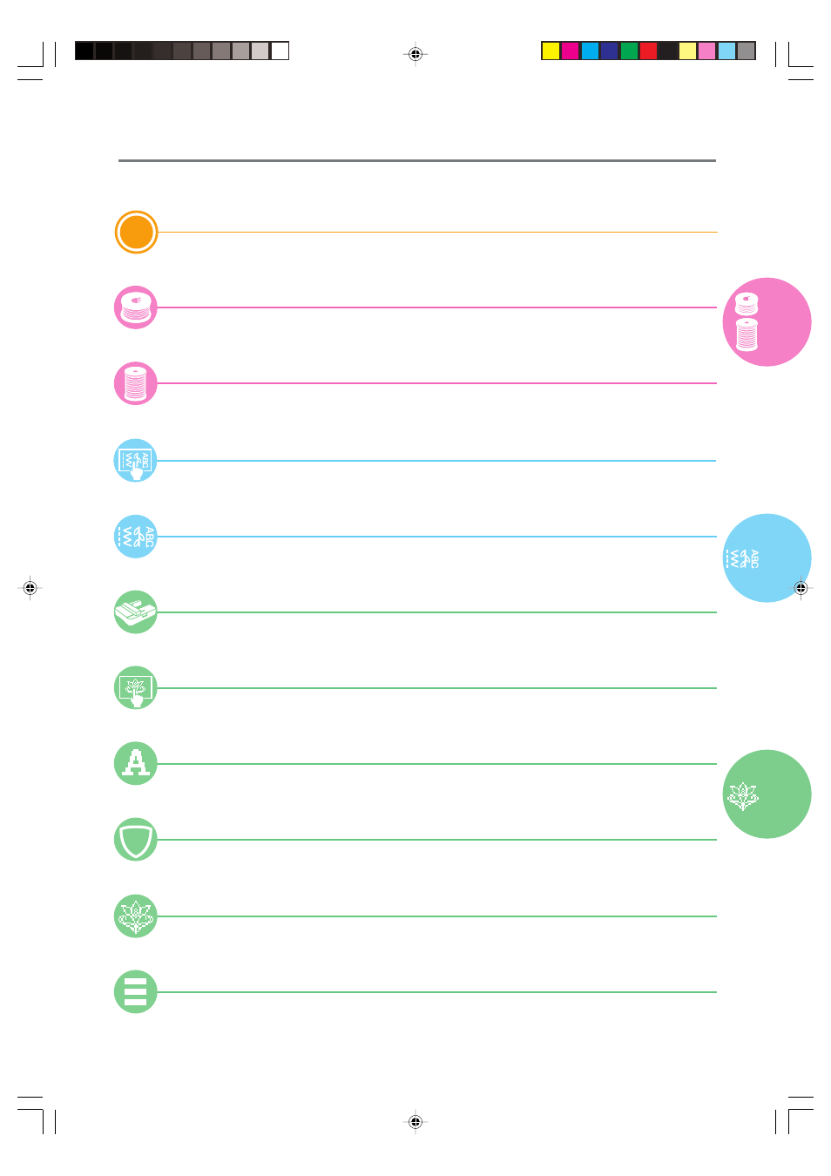Switch to the blue stitches side tab
The height and width of the screenshot is (1176, 831).
(767, 558)
